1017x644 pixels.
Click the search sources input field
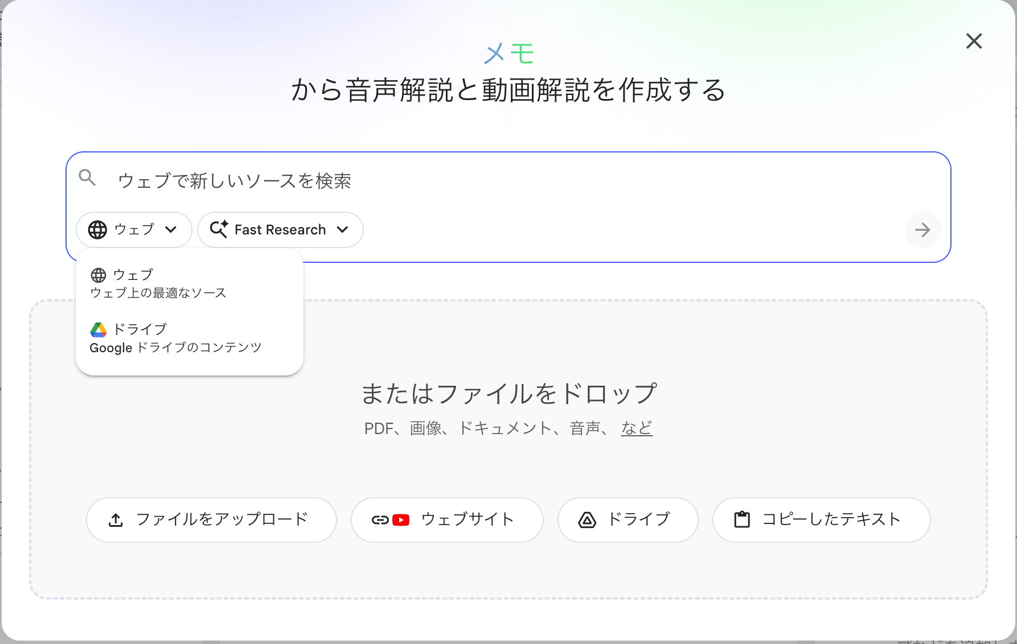click(399, 181)
